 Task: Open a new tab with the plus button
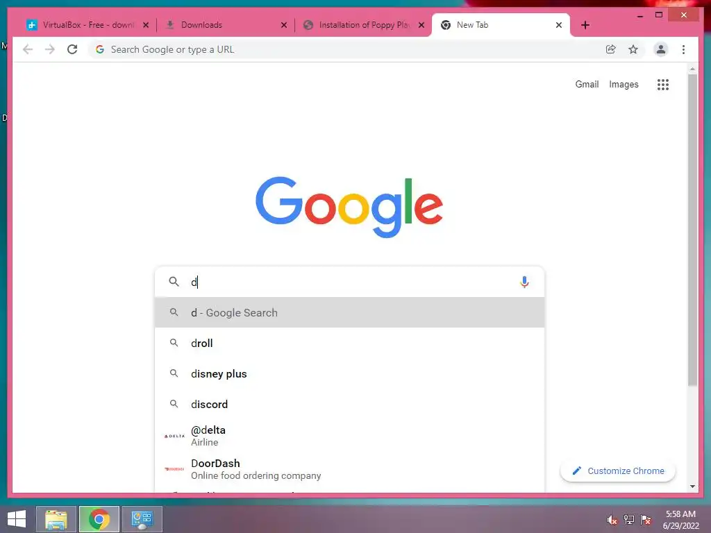click(x=585, y=25)
